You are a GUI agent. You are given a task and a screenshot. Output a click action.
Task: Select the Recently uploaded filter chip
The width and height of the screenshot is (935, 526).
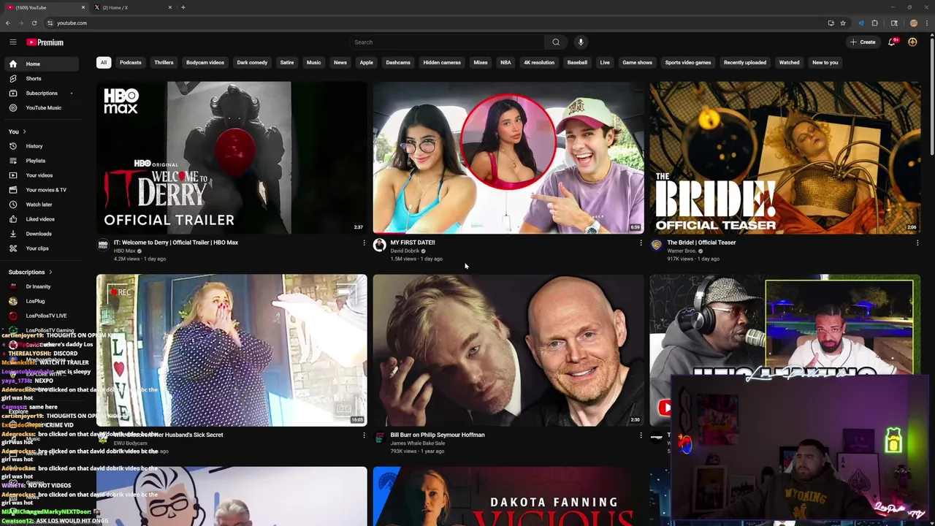[745, 62]
